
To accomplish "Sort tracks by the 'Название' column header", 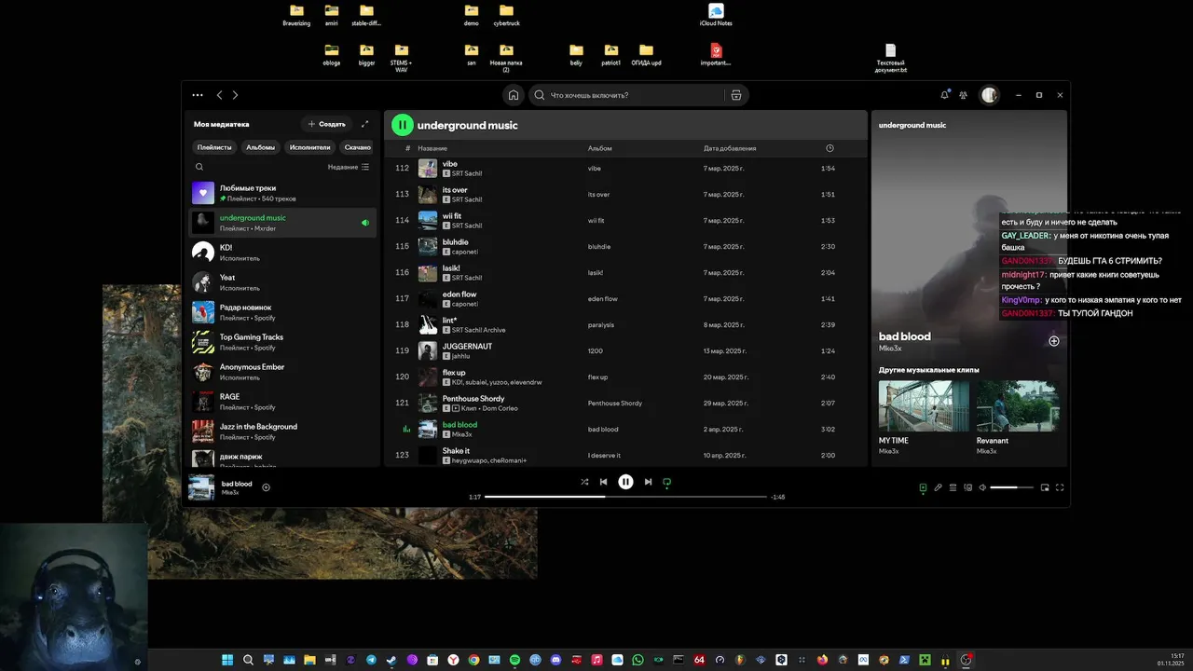I will coord(432,148).
